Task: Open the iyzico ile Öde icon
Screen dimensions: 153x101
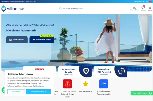Action: click(104, 84)
